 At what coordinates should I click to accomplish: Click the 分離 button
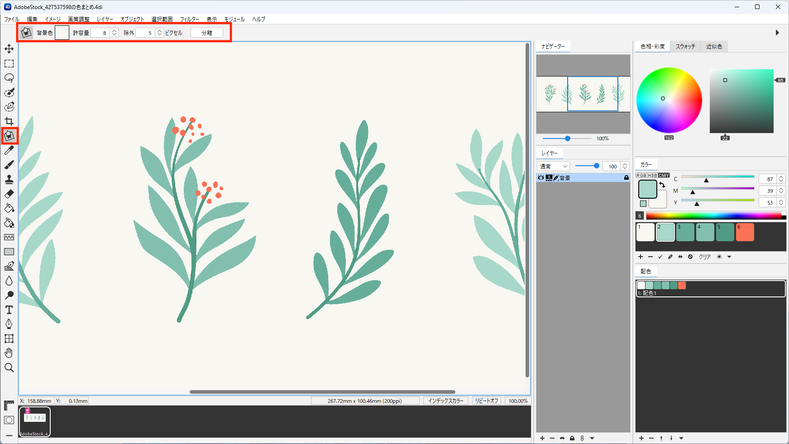click(207, 33)
